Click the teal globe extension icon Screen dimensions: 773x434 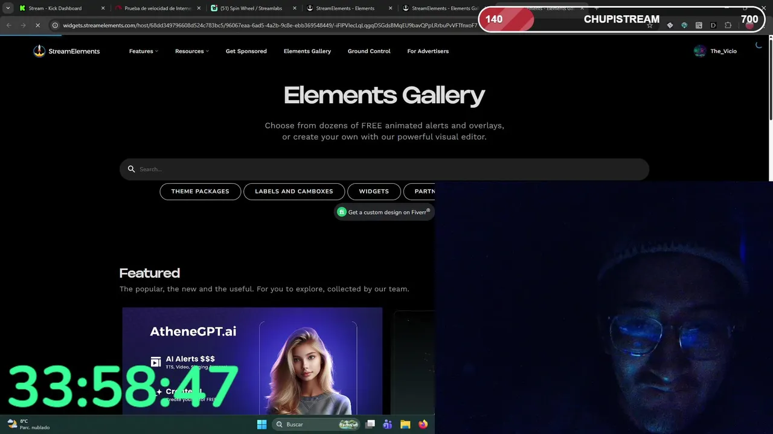tap(684, 25)
